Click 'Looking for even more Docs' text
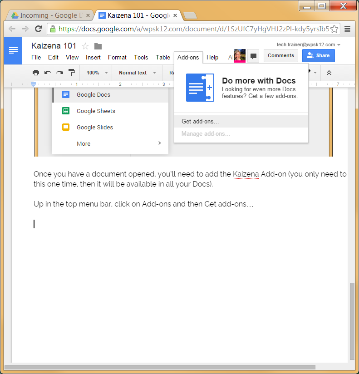Viewport: 359px width, 374px height. 259,89
